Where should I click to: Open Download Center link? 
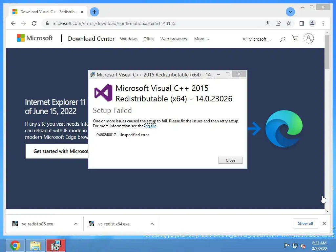coord(91,39)
